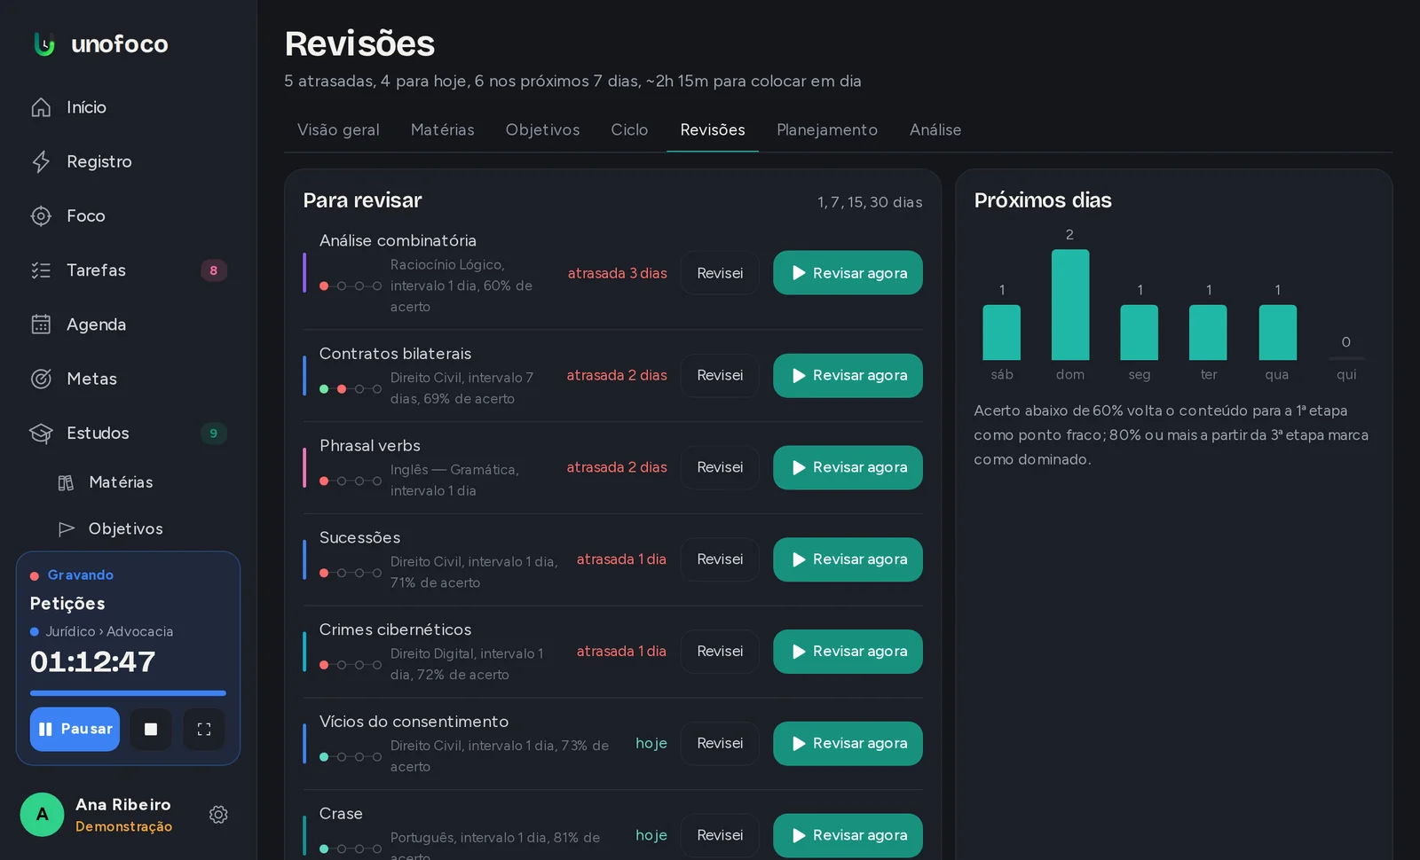Open Foco via the target icon
The image size is (1420, 860).
tap(41, 216)
